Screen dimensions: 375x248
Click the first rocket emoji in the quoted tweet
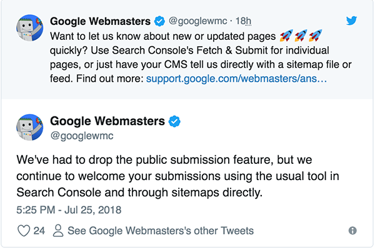(x=286, y=36)
